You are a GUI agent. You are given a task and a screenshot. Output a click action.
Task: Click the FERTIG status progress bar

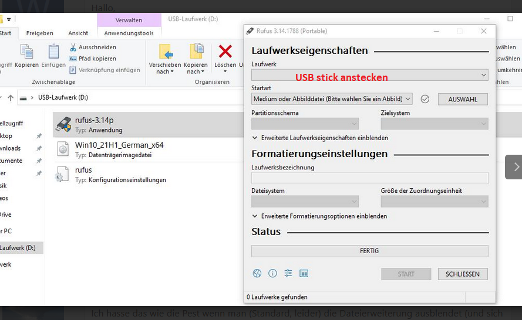click(x=369, y=251)
